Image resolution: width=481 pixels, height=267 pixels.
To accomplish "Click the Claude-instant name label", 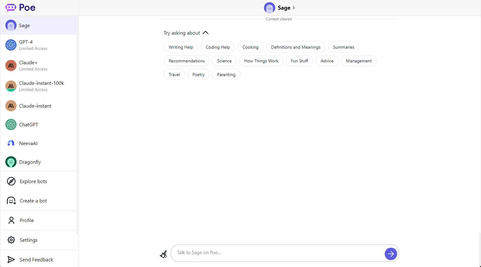I will (x=35, y=106).
